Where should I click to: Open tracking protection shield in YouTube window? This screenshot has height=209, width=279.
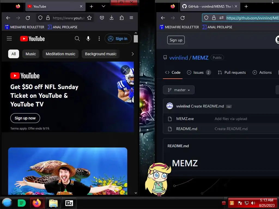40,18
